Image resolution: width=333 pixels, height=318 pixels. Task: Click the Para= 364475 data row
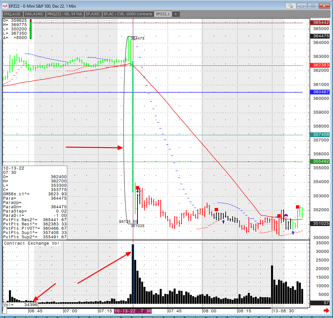[35, 198]
